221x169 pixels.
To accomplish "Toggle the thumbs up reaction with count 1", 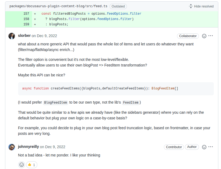I will [x=32, y=165].
